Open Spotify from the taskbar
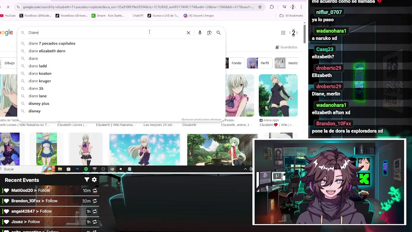 point(86,169)
